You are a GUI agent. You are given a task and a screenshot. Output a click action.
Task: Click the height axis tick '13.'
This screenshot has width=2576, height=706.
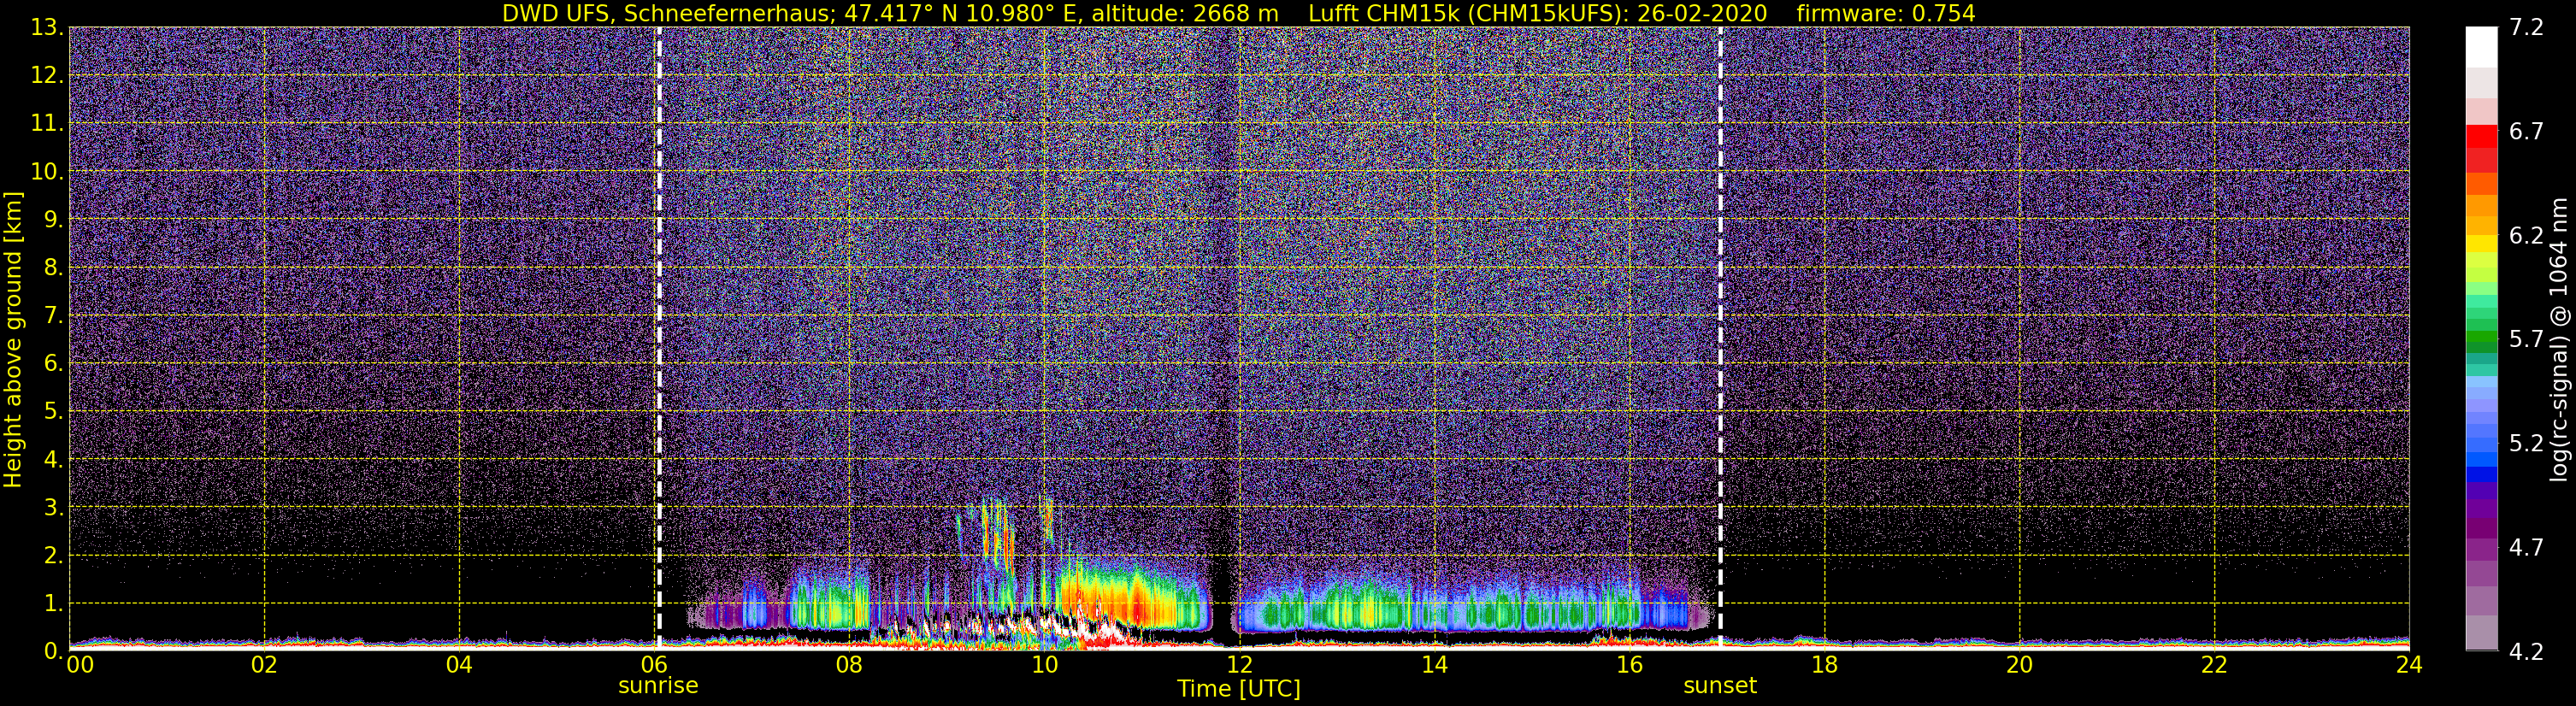(x=47, y=28)
